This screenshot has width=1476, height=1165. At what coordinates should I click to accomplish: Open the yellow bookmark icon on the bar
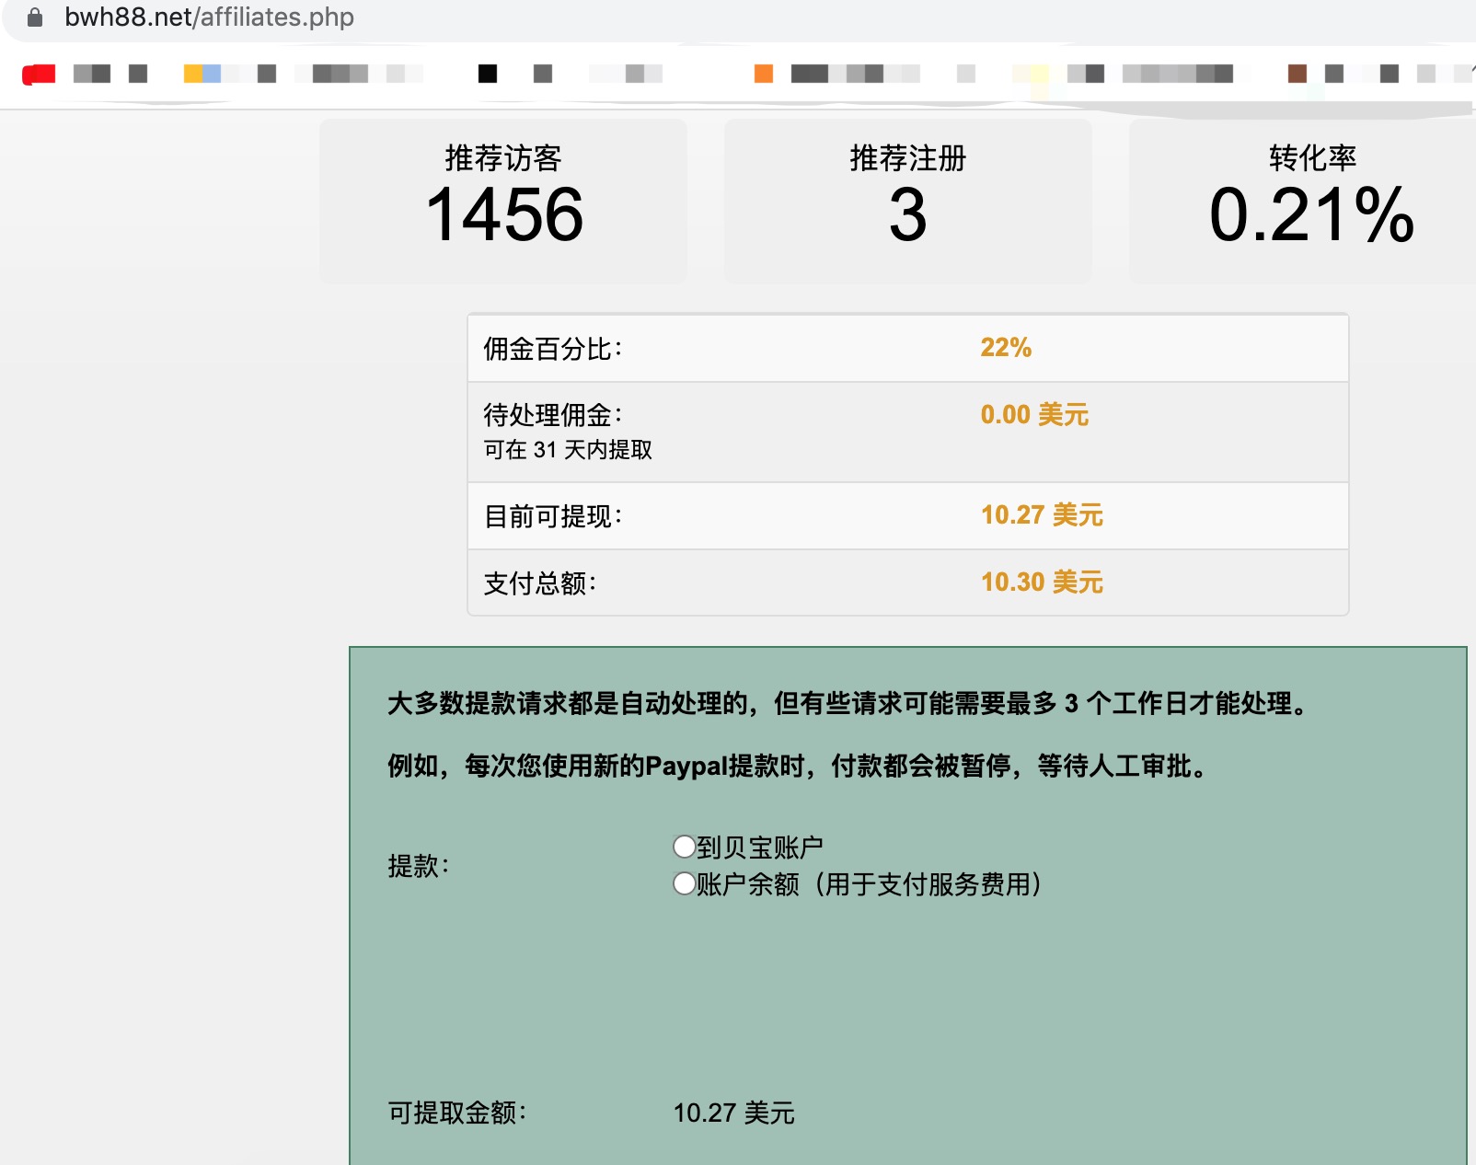(192, 72)
